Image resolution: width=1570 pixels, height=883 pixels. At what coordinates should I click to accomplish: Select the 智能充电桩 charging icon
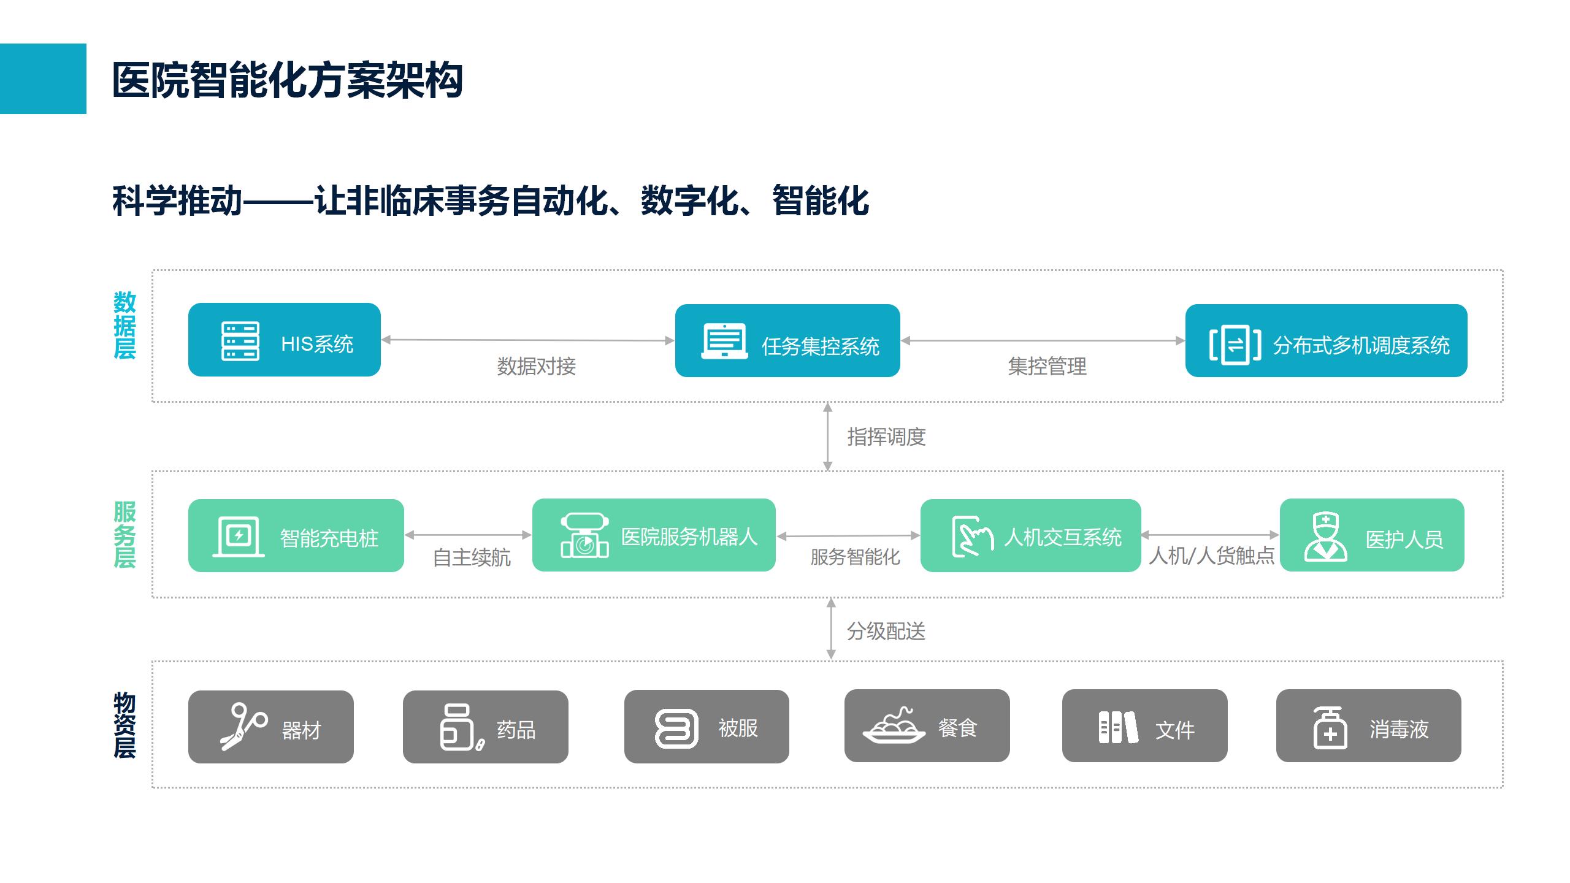pyautogui.click(x=239, y=537)
